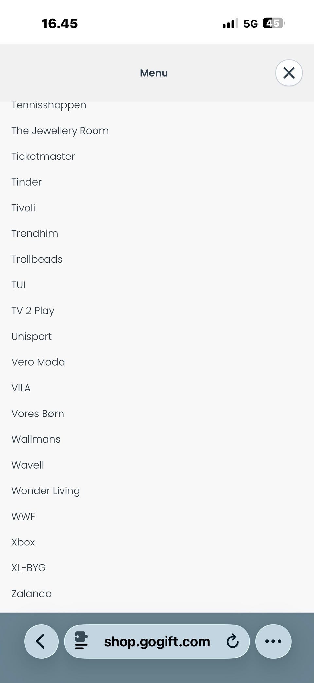Screen dimensions: 314x683
Task: Select TV 2 Play from menu
Action: [x=33, y=311]
